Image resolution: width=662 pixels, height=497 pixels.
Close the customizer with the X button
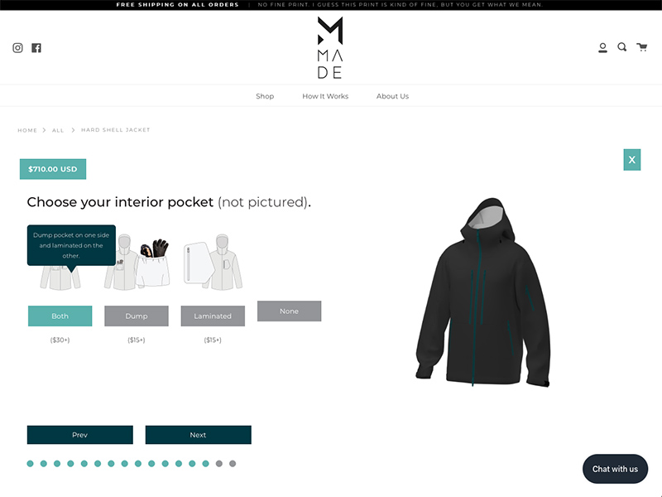click(x=632, y=160)
